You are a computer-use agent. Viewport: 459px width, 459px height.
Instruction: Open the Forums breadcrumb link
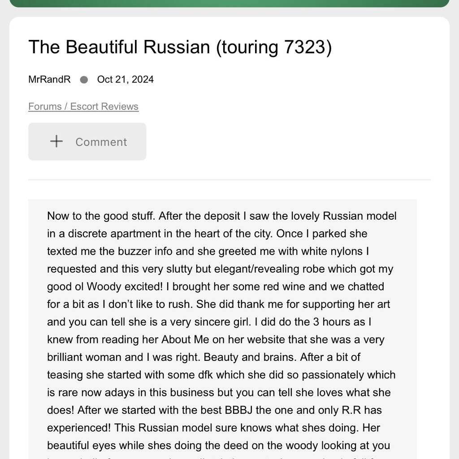point(45,106)
